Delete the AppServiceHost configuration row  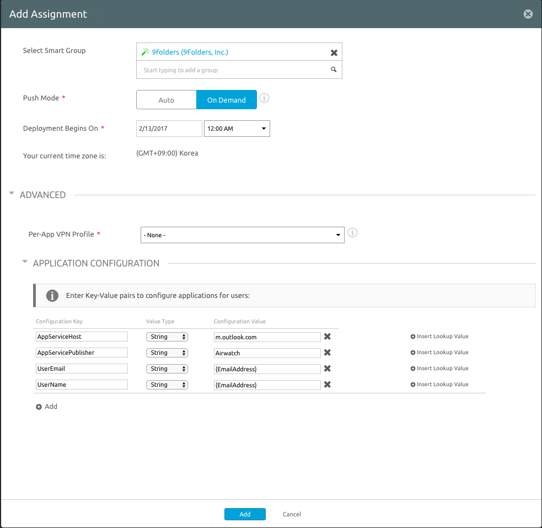pyautogui.click(x=327, y=337)
